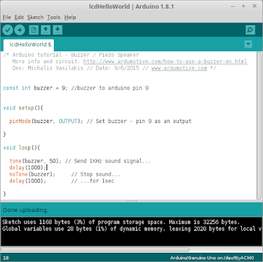Open the Tools menu
Image resolution: width=263 pixels, height=262 pixels.
click(54, 17)
